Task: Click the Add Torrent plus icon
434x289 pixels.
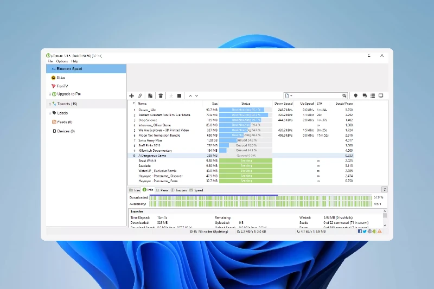Action: click(131, 96)
